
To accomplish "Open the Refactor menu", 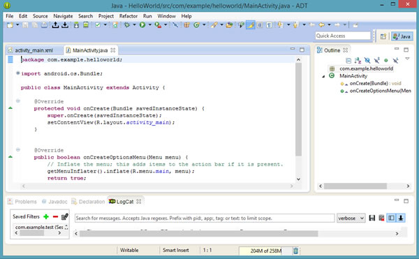I will 128,16.
